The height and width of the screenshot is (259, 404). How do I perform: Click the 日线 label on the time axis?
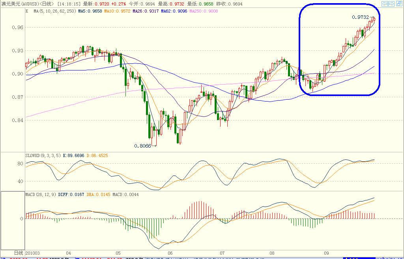coord(19,253)
